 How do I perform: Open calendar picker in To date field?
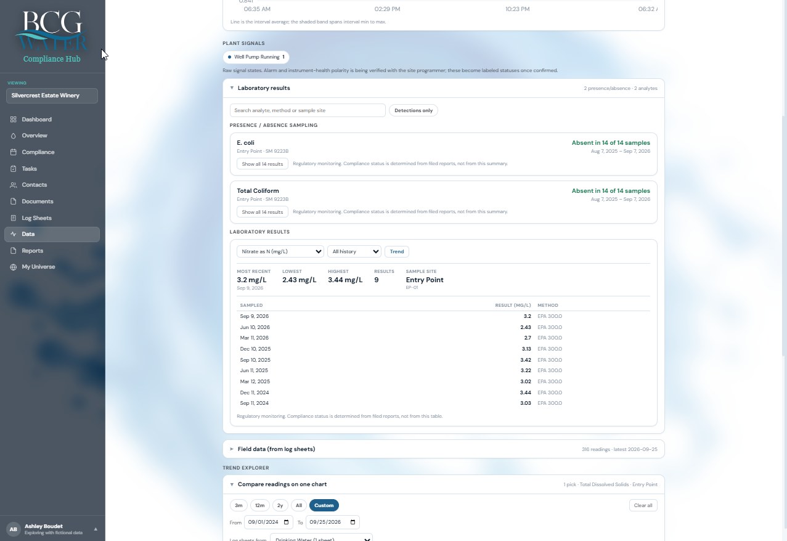coord(353,523)
